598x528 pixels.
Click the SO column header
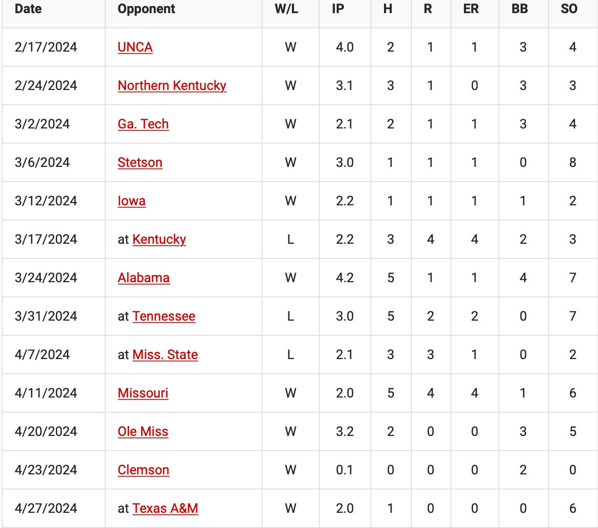(569, 9)
